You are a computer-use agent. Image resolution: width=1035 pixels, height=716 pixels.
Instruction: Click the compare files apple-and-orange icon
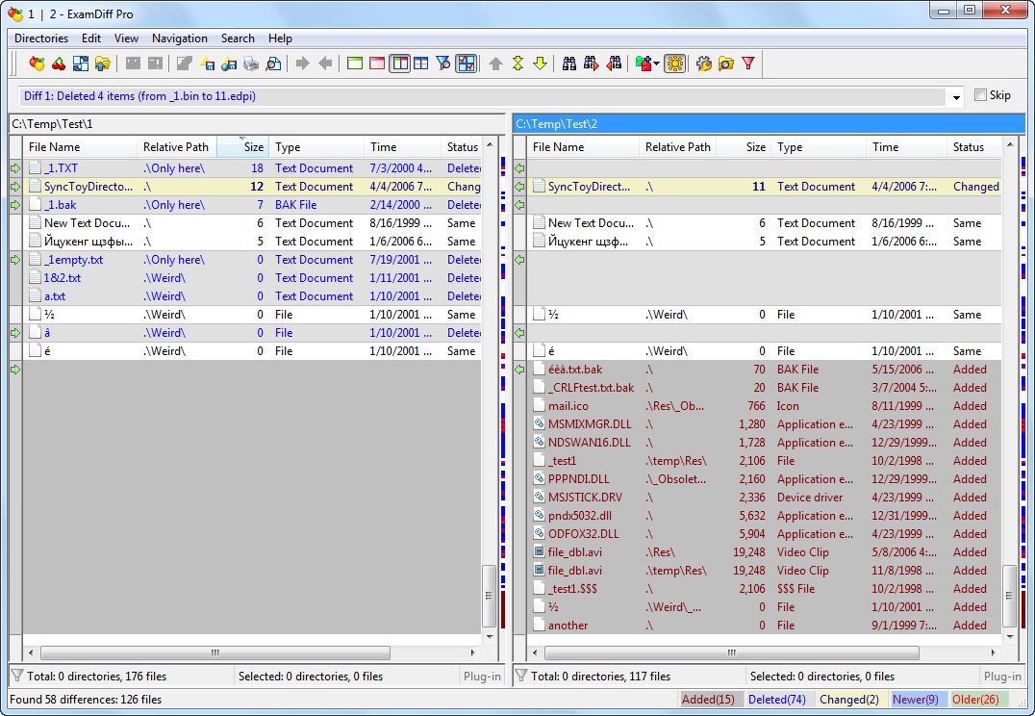click(x=37, y=64)
